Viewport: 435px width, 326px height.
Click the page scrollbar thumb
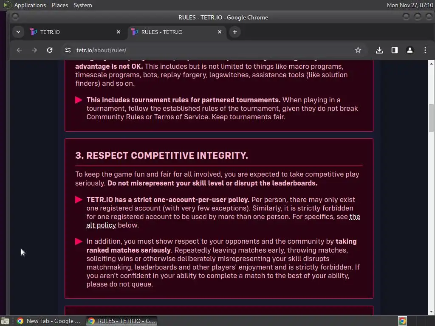(431, 118)
